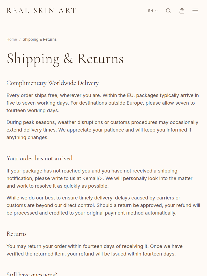The height and width of the screenshot is (276, 207).
Task: Click Complimentary Worldwide Delivery heading
Action: [x=53, y=83]
